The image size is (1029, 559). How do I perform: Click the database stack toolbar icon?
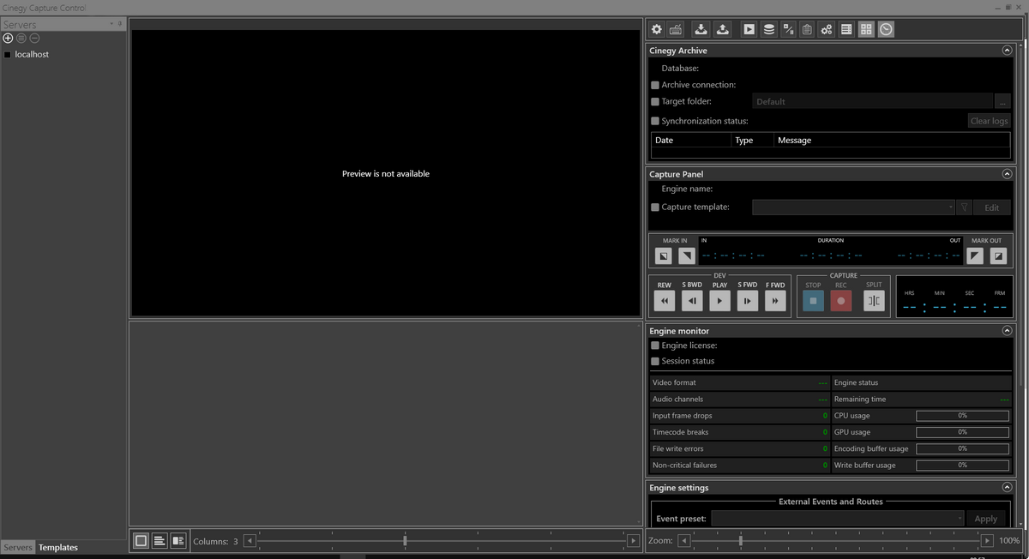click(769, 29)
